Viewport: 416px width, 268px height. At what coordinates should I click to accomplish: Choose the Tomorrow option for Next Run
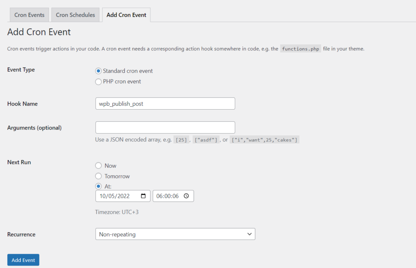98,176
